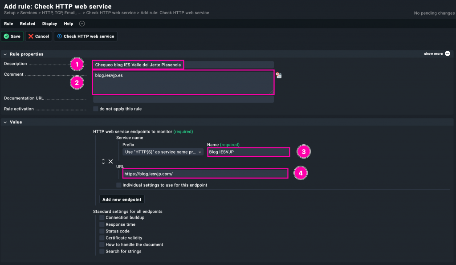This screenshot has height=265, width=456.
Task: Open the Related menu
Action: click(x=28, y=24)
